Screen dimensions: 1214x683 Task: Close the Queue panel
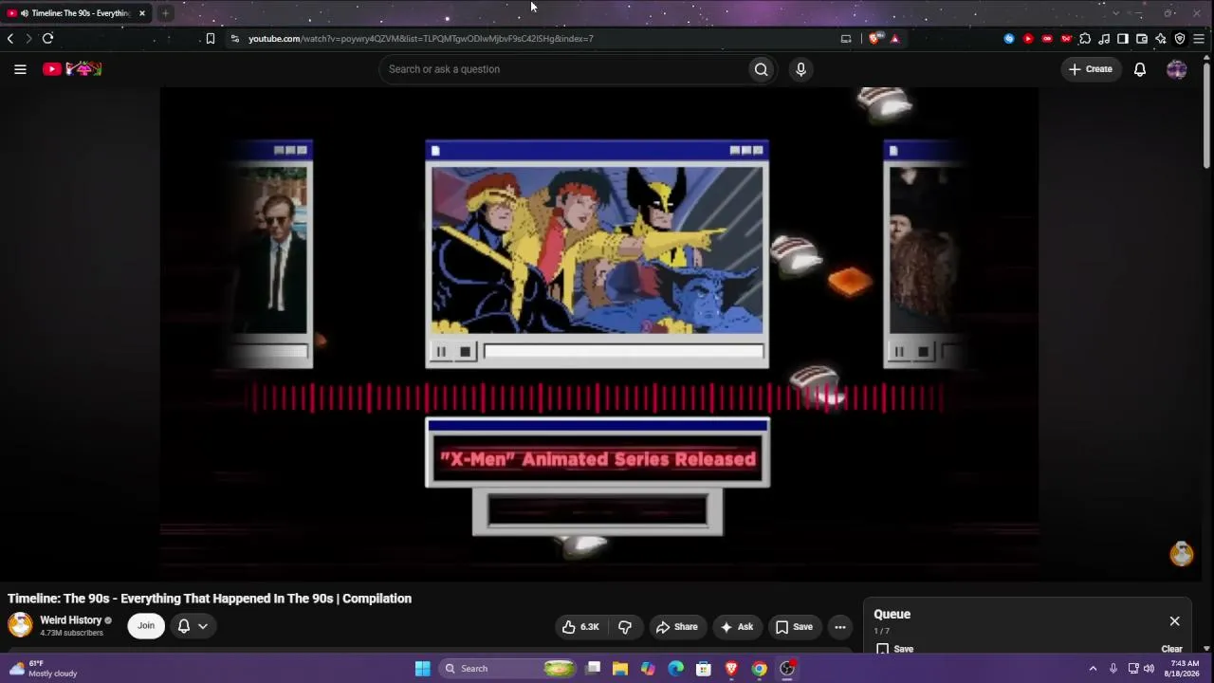point(1174,621)
